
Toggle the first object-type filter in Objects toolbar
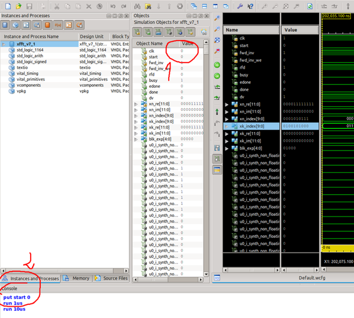[137, 32]
